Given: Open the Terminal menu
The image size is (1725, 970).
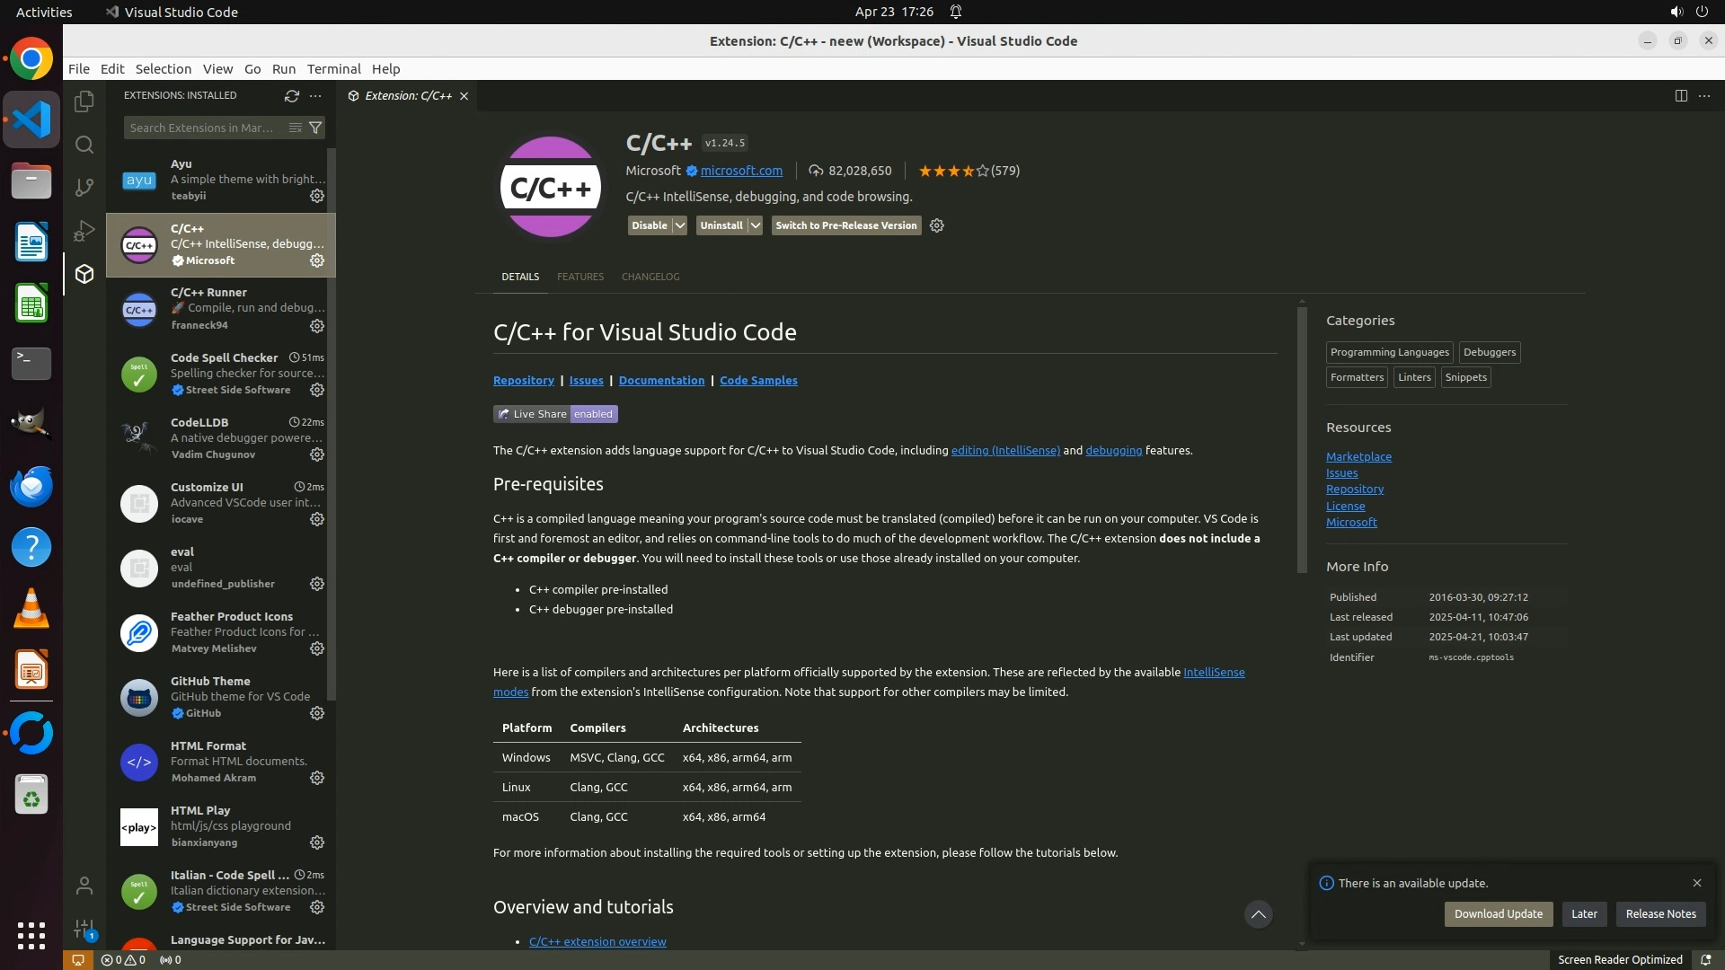Looking at the screenshot, I should click(x=333, y=69).
